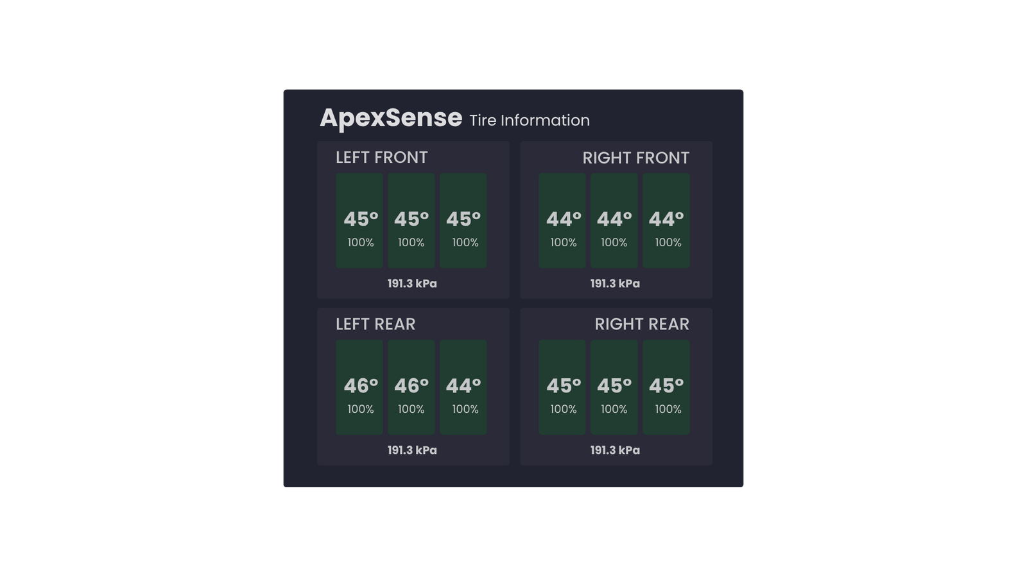Click the 191.3 kPa pressure under LEFT REAR
Viewport: 1027px width, 577px height.
pyautogui.click(x=411, y=449)
